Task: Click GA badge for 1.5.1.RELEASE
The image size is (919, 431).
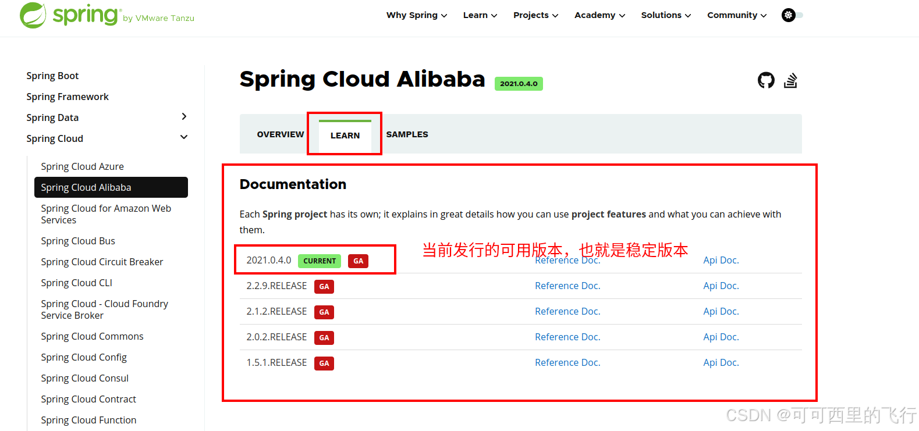Action: pos(324,364)
